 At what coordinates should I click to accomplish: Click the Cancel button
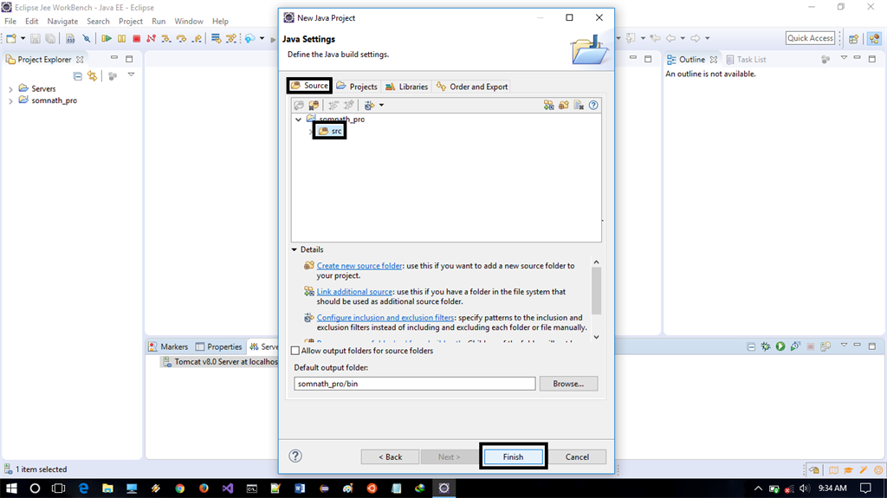pos(577,456)
